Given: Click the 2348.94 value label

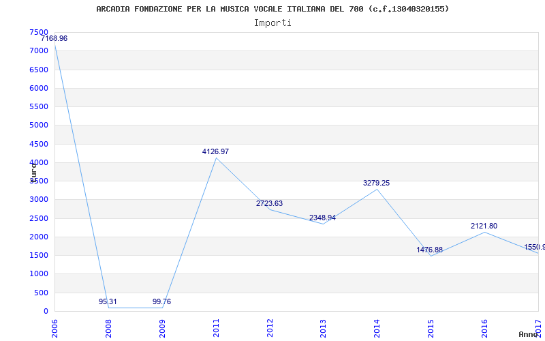Looking at the screenshot, I should pyautogui.click(x=322, y=218).
